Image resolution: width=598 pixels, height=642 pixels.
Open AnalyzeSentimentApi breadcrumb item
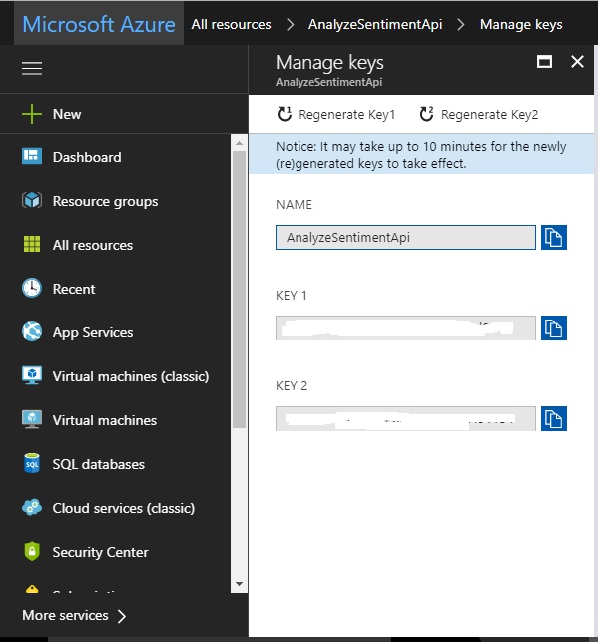[x=375, y=25]
